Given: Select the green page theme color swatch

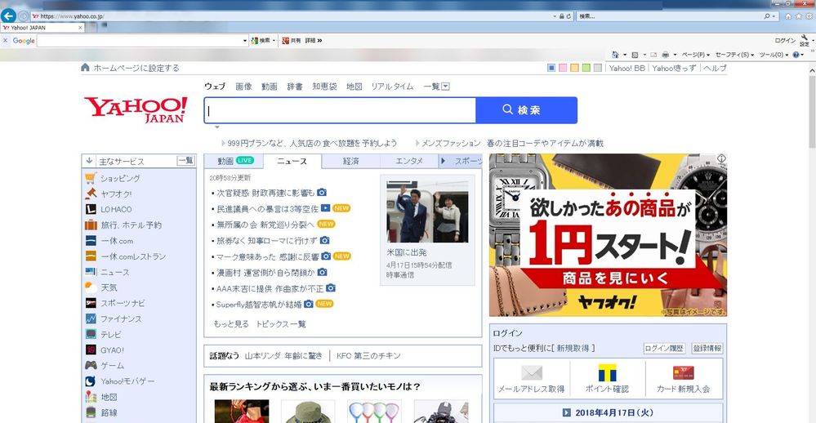Looking at the screenshot, I should coord(586,68).
